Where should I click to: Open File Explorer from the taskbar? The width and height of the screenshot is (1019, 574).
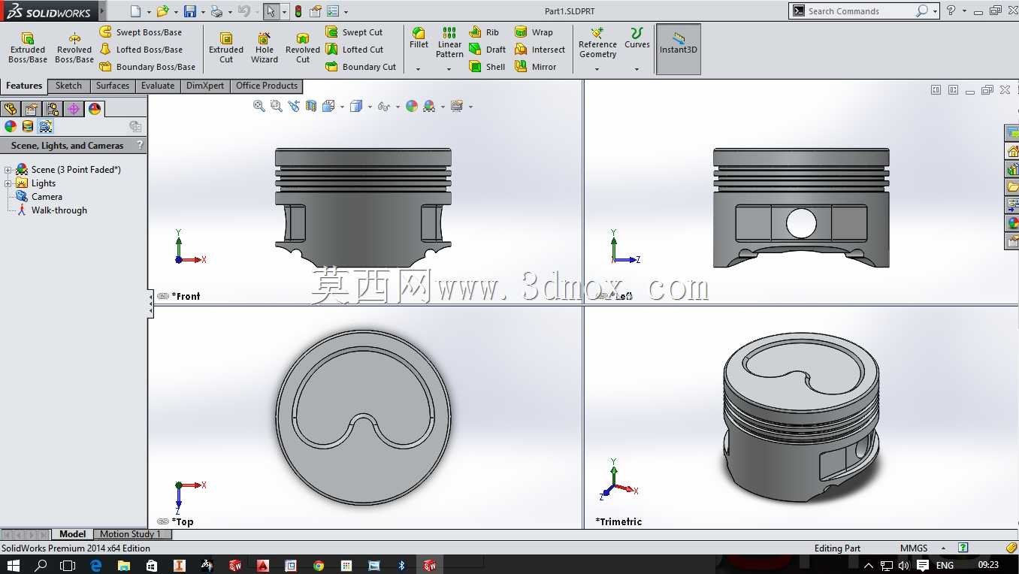click(x=123, y=565)
